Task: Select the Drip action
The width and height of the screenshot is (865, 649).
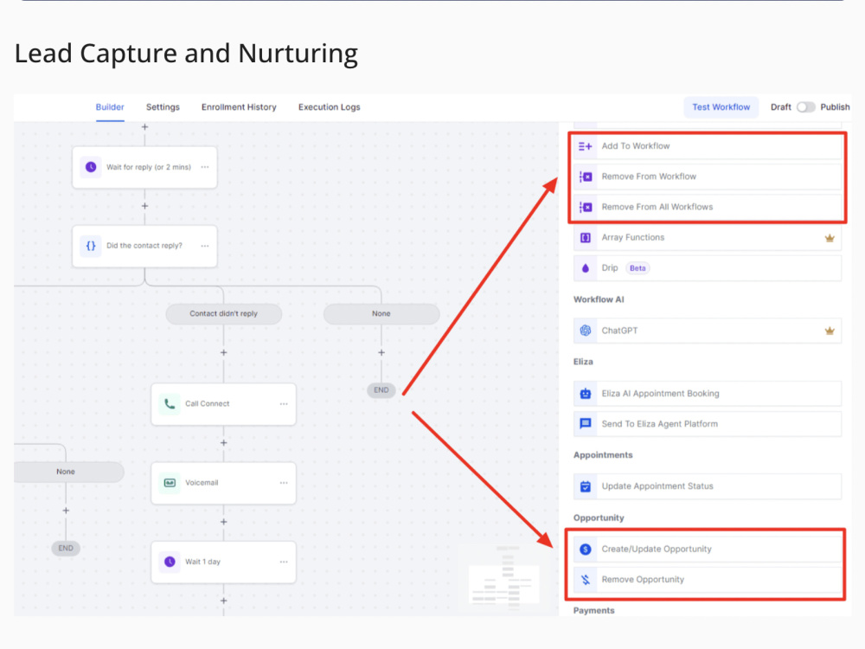Action: (708, 268)
